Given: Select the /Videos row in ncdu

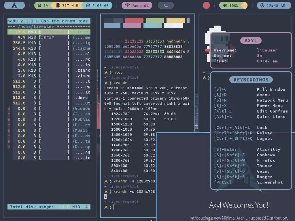Looking at the screenshot, I should 49,108.
